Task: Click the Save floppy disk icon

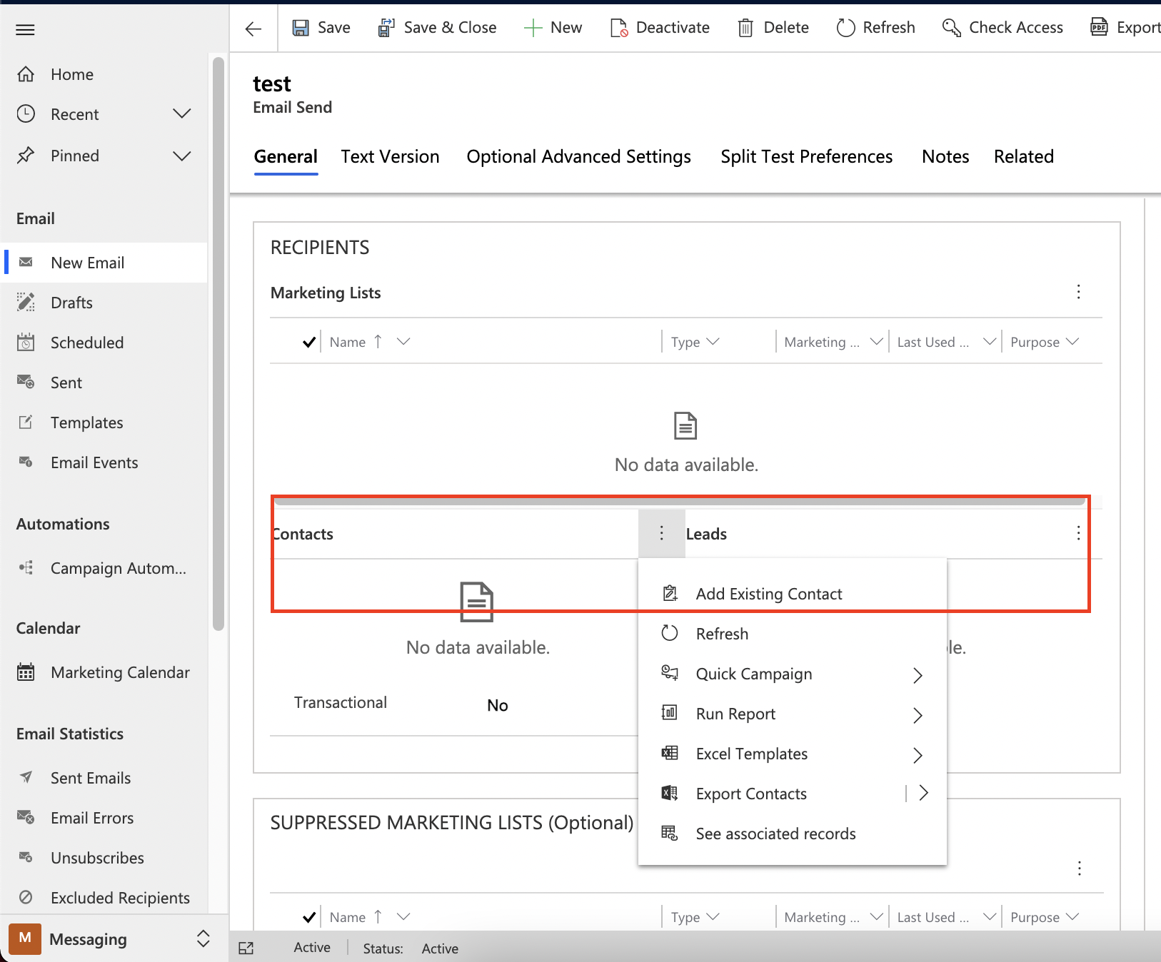Action: pos(301,28)
